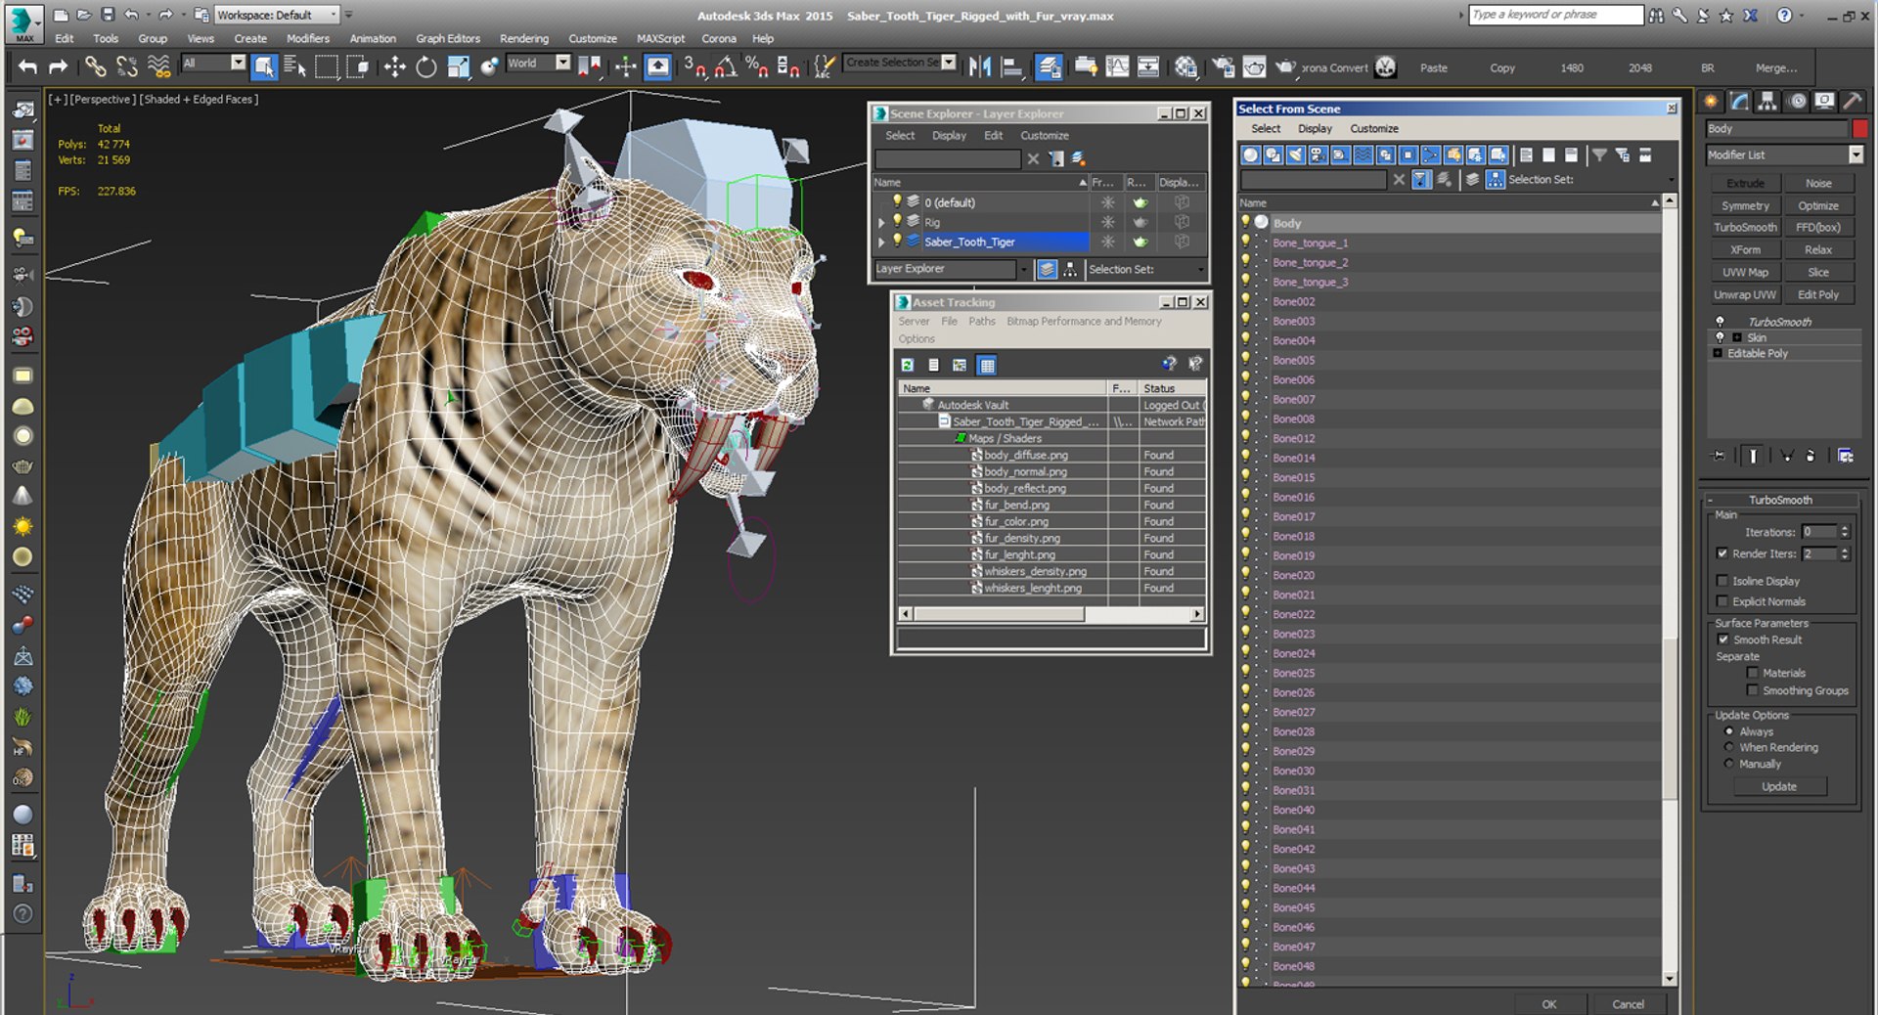Toggle Display Bones filter in Select From Scene
Image resolution: width=1878 pixels, height=1015 pixels.
tap(1430, 154)
